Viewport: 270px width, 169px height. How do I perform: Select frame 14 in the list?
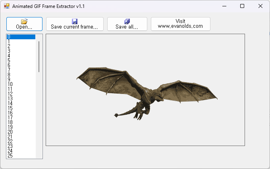pyautogui.click(x=21, y=104)
